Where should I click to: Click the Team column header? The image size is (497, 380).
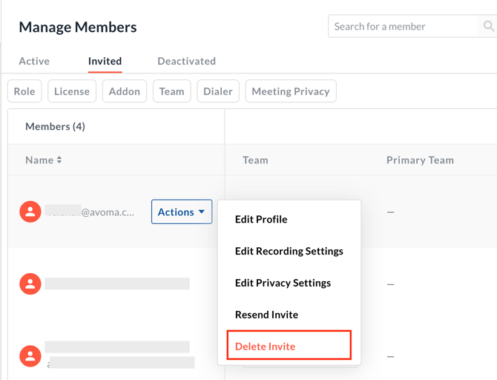[255, 160]
